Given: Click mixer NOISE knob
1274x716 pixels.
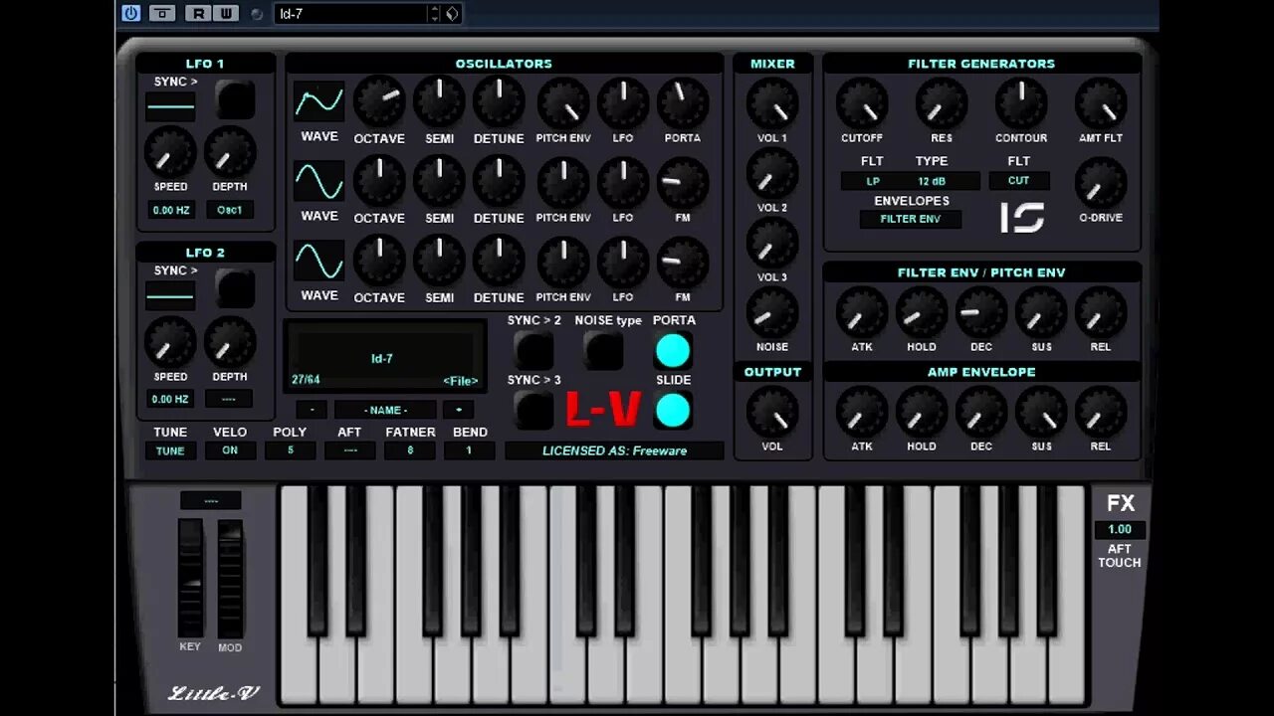Looking at the screenshot, I should coord(772,310).
